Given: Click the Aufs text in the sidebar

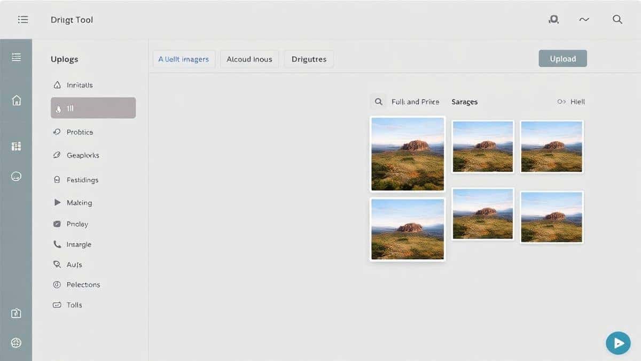Looking at the screenshot, I should click(x=74, y=265).
